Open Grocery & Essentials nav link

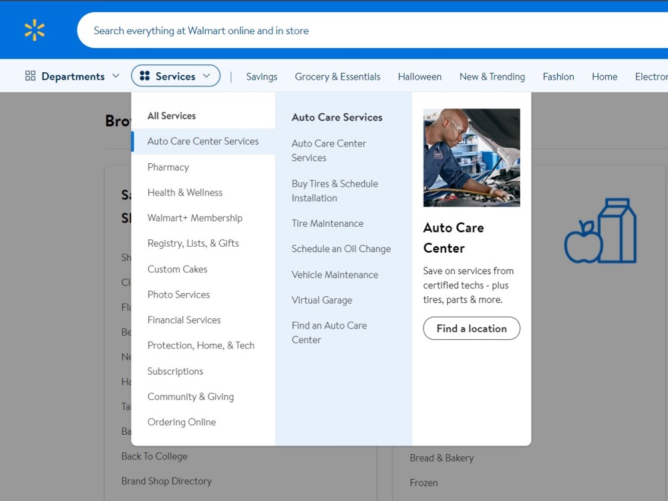pos(337,77)
